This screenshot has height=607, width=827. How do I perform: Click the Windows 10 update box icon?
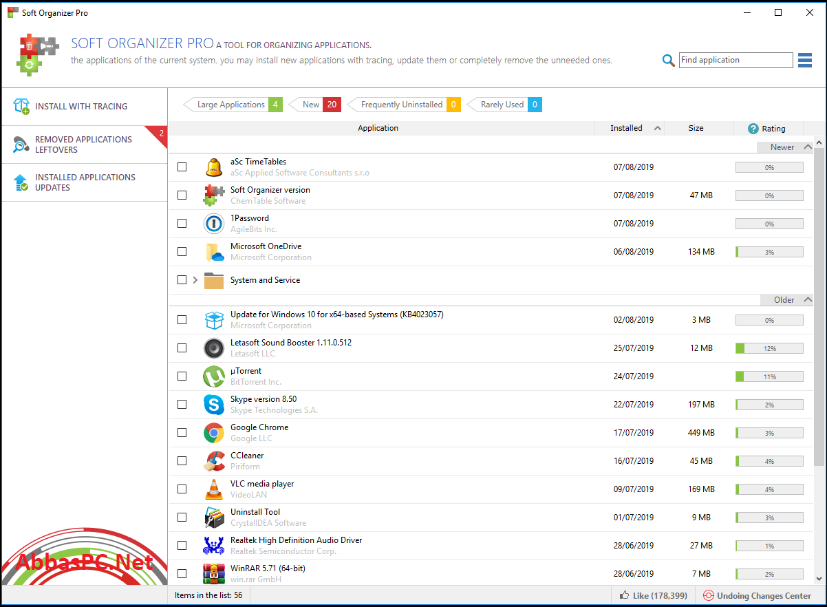point(214,320)
